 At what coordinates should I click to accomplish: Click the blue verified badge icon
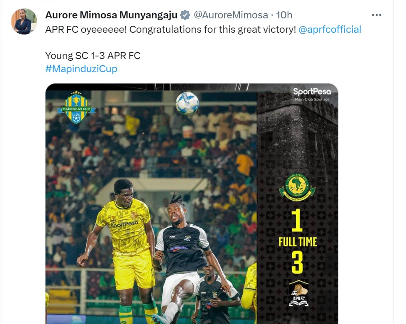tap(185, 15)
